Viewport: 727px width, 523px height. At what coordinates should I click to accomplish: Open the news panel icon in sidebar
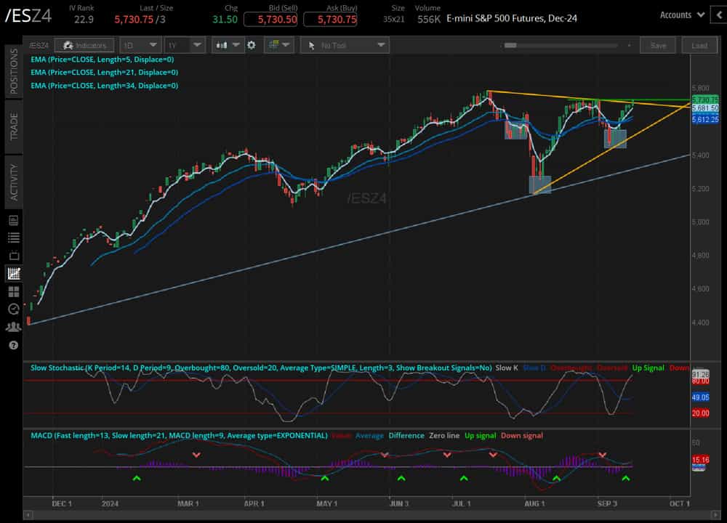point(13,221)
